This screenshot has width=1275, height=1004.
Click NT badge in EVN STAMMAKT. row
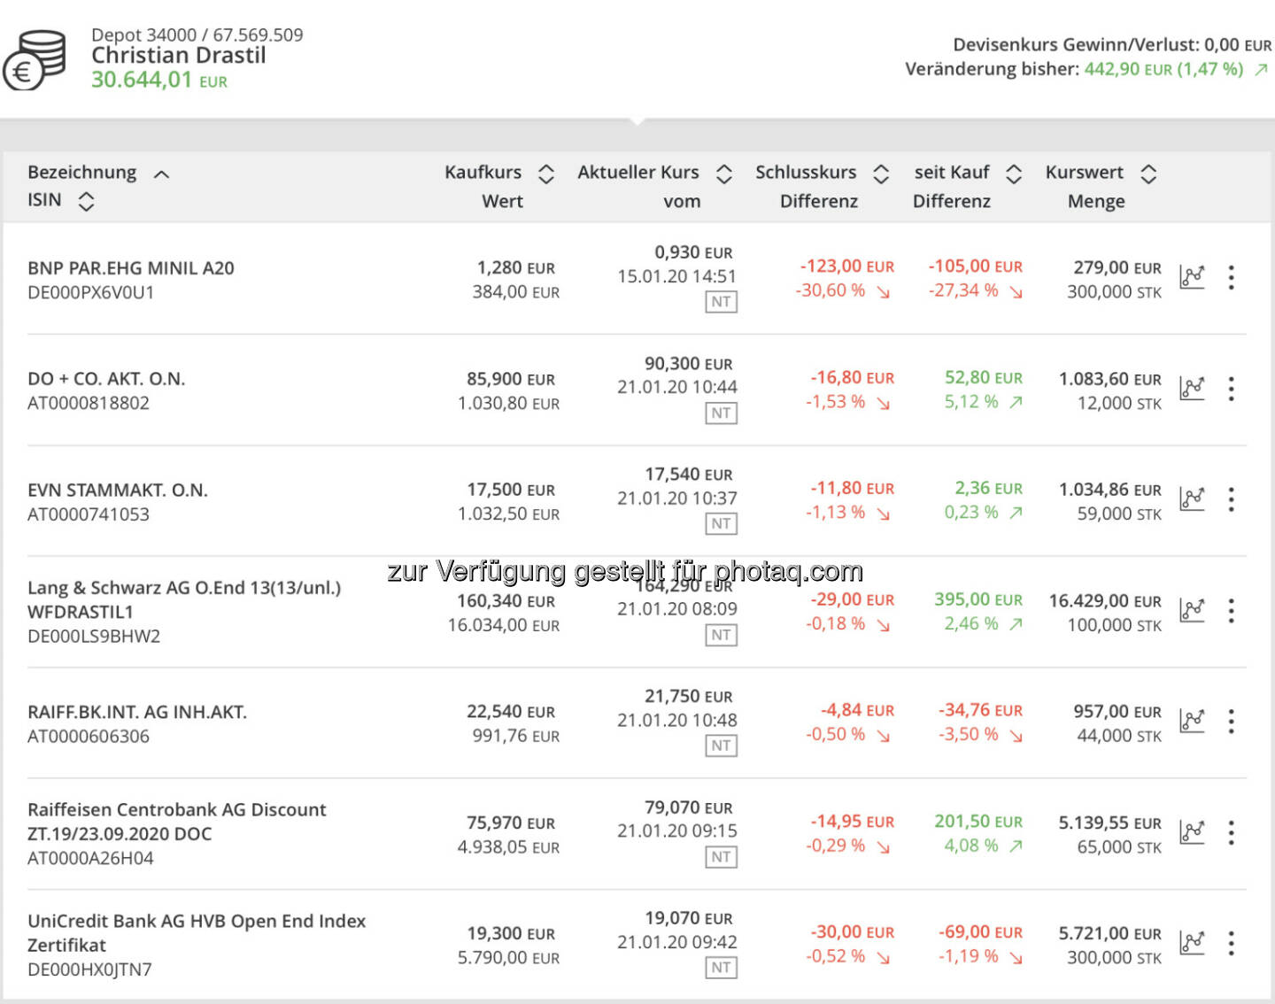pos(721,523)
